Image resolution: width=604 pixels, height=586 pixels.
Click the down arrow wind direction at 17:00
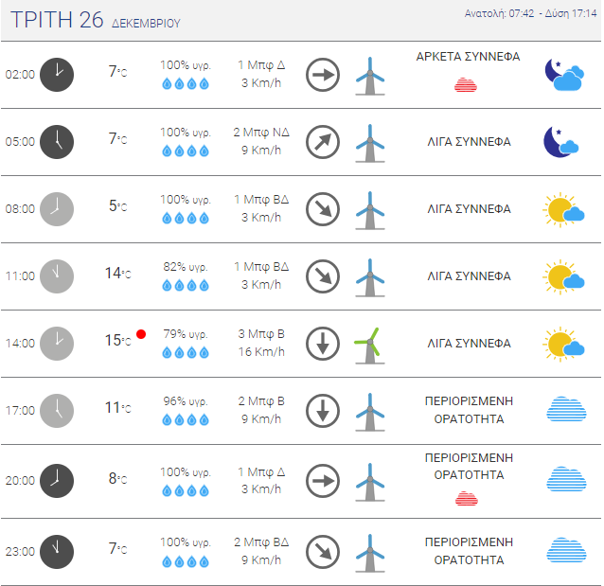click(323, 410)
